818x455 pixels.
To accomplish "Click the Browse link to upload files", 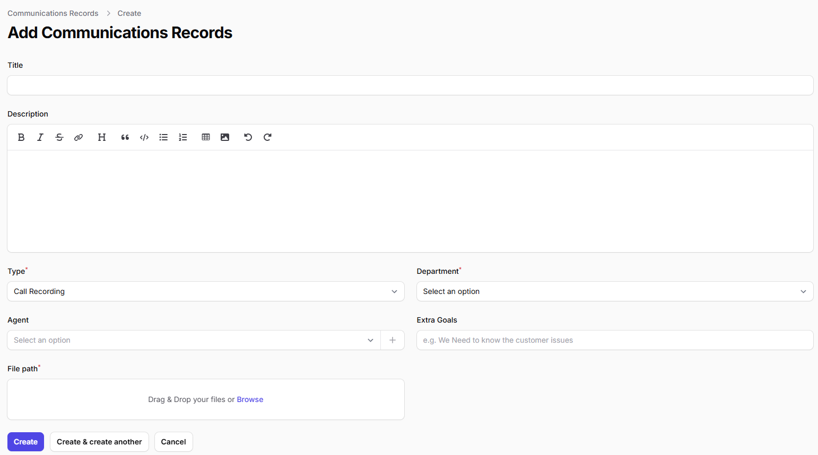I will click(250, 399).
